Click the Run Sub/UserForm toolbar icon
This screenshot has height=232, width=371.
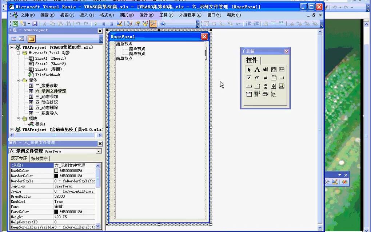(96, 23)
